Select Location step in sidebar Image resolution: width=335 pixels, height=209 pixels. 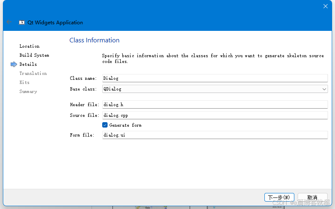pos(30,46)
